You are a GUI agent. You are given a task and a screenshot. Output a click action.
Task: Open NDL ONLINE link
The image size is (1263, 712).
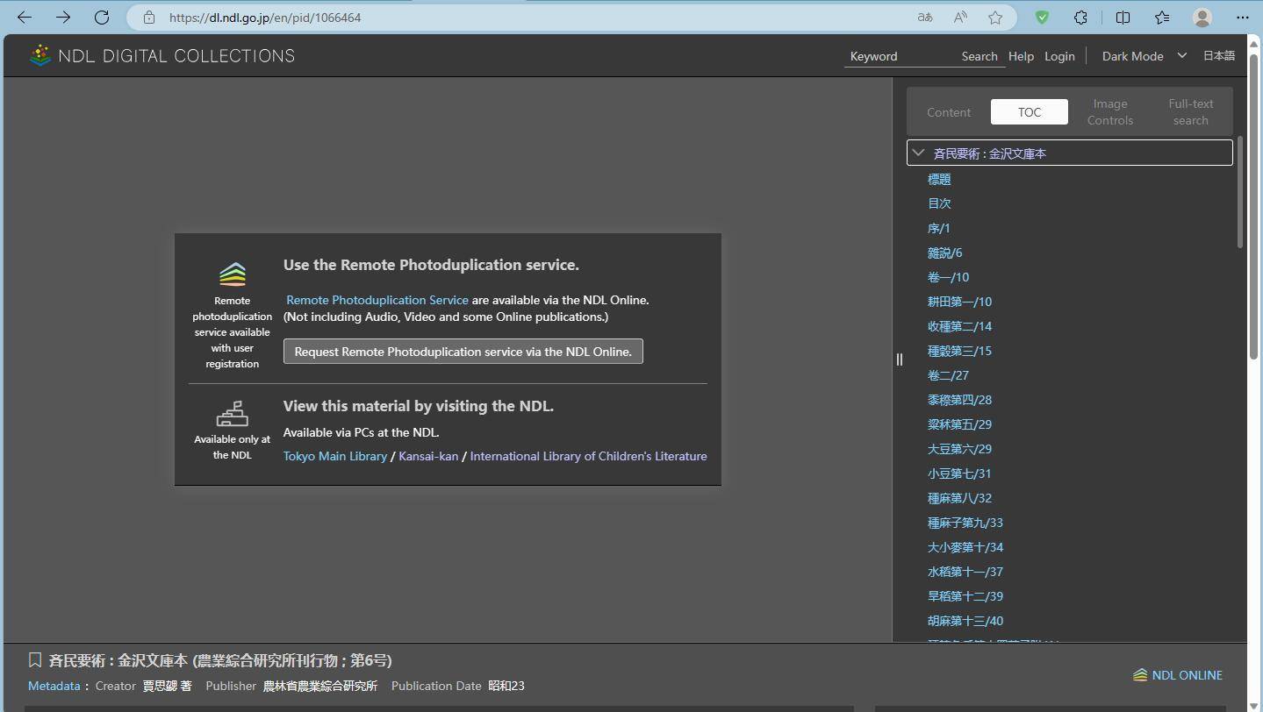coord(1178,675)
